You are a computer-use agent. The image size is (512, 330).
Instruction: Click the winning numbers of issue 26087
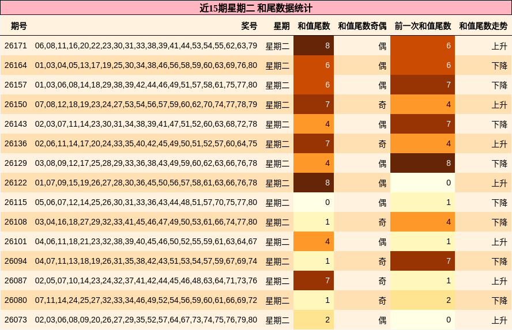pos(146,280)
